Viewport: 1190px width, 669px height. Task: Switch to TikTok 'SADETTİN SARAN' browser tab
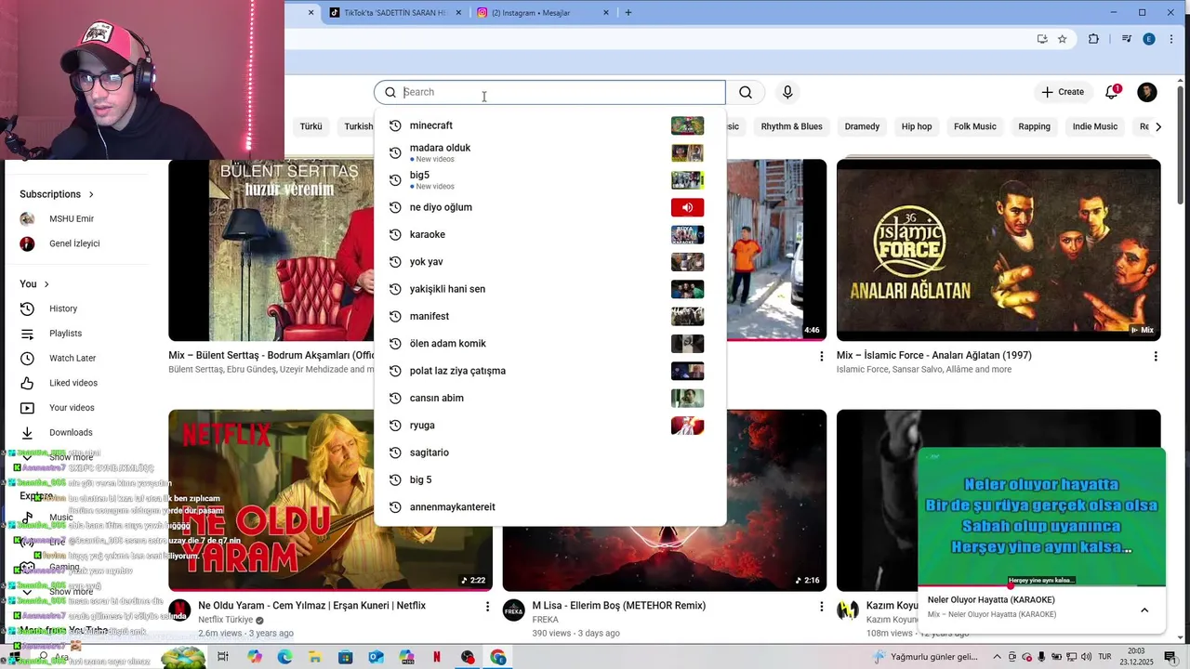point(396,13)
